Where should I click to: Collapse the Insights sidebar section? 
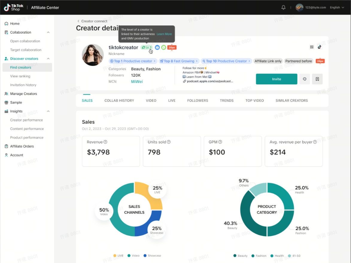click(48, 111)
